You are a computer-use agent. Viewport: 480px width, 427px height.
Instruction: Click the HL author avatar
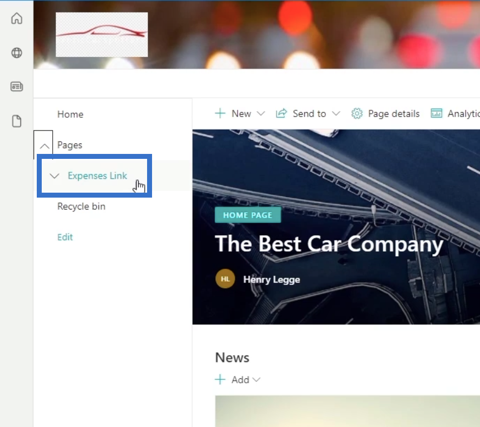tap(225, 279)
